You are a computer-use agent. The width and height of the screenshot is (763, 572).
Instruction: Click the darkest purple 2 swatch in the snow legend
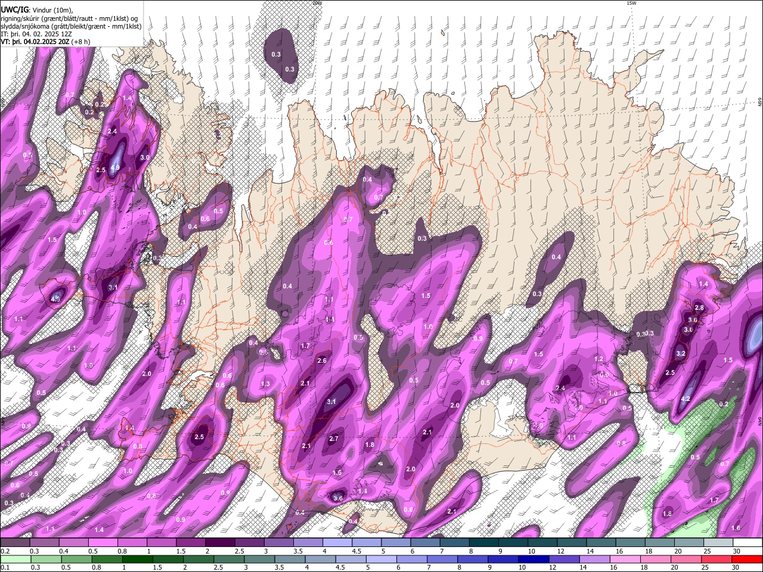221,543
